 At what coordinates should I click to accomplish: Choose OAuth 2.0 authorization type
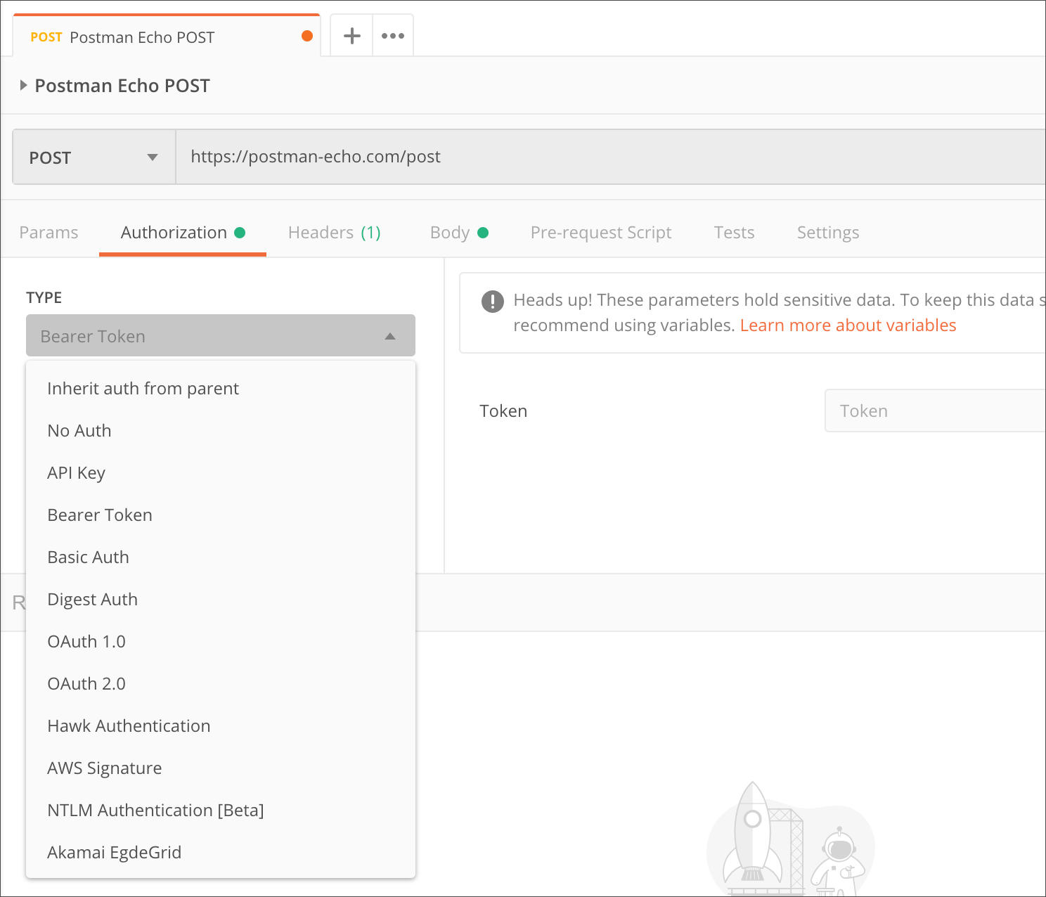[x=86, y=683]
